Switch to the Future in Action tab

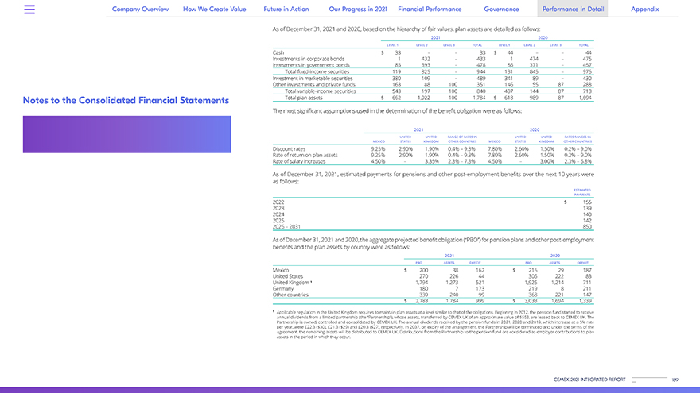[287, 10]
